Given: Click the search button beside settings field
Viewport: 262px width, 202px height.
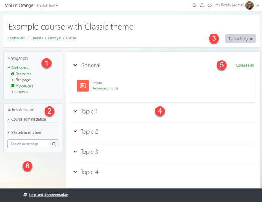Looking at the screenshot, I should point(54,144).
